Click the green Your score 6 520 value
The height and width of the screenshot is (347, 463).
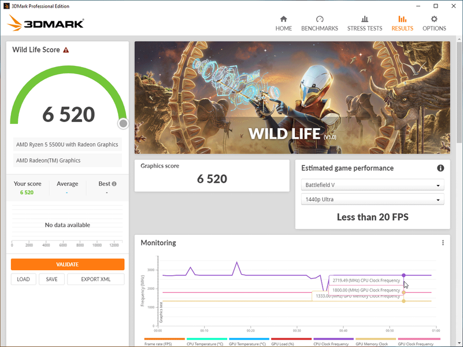point(27,193)
